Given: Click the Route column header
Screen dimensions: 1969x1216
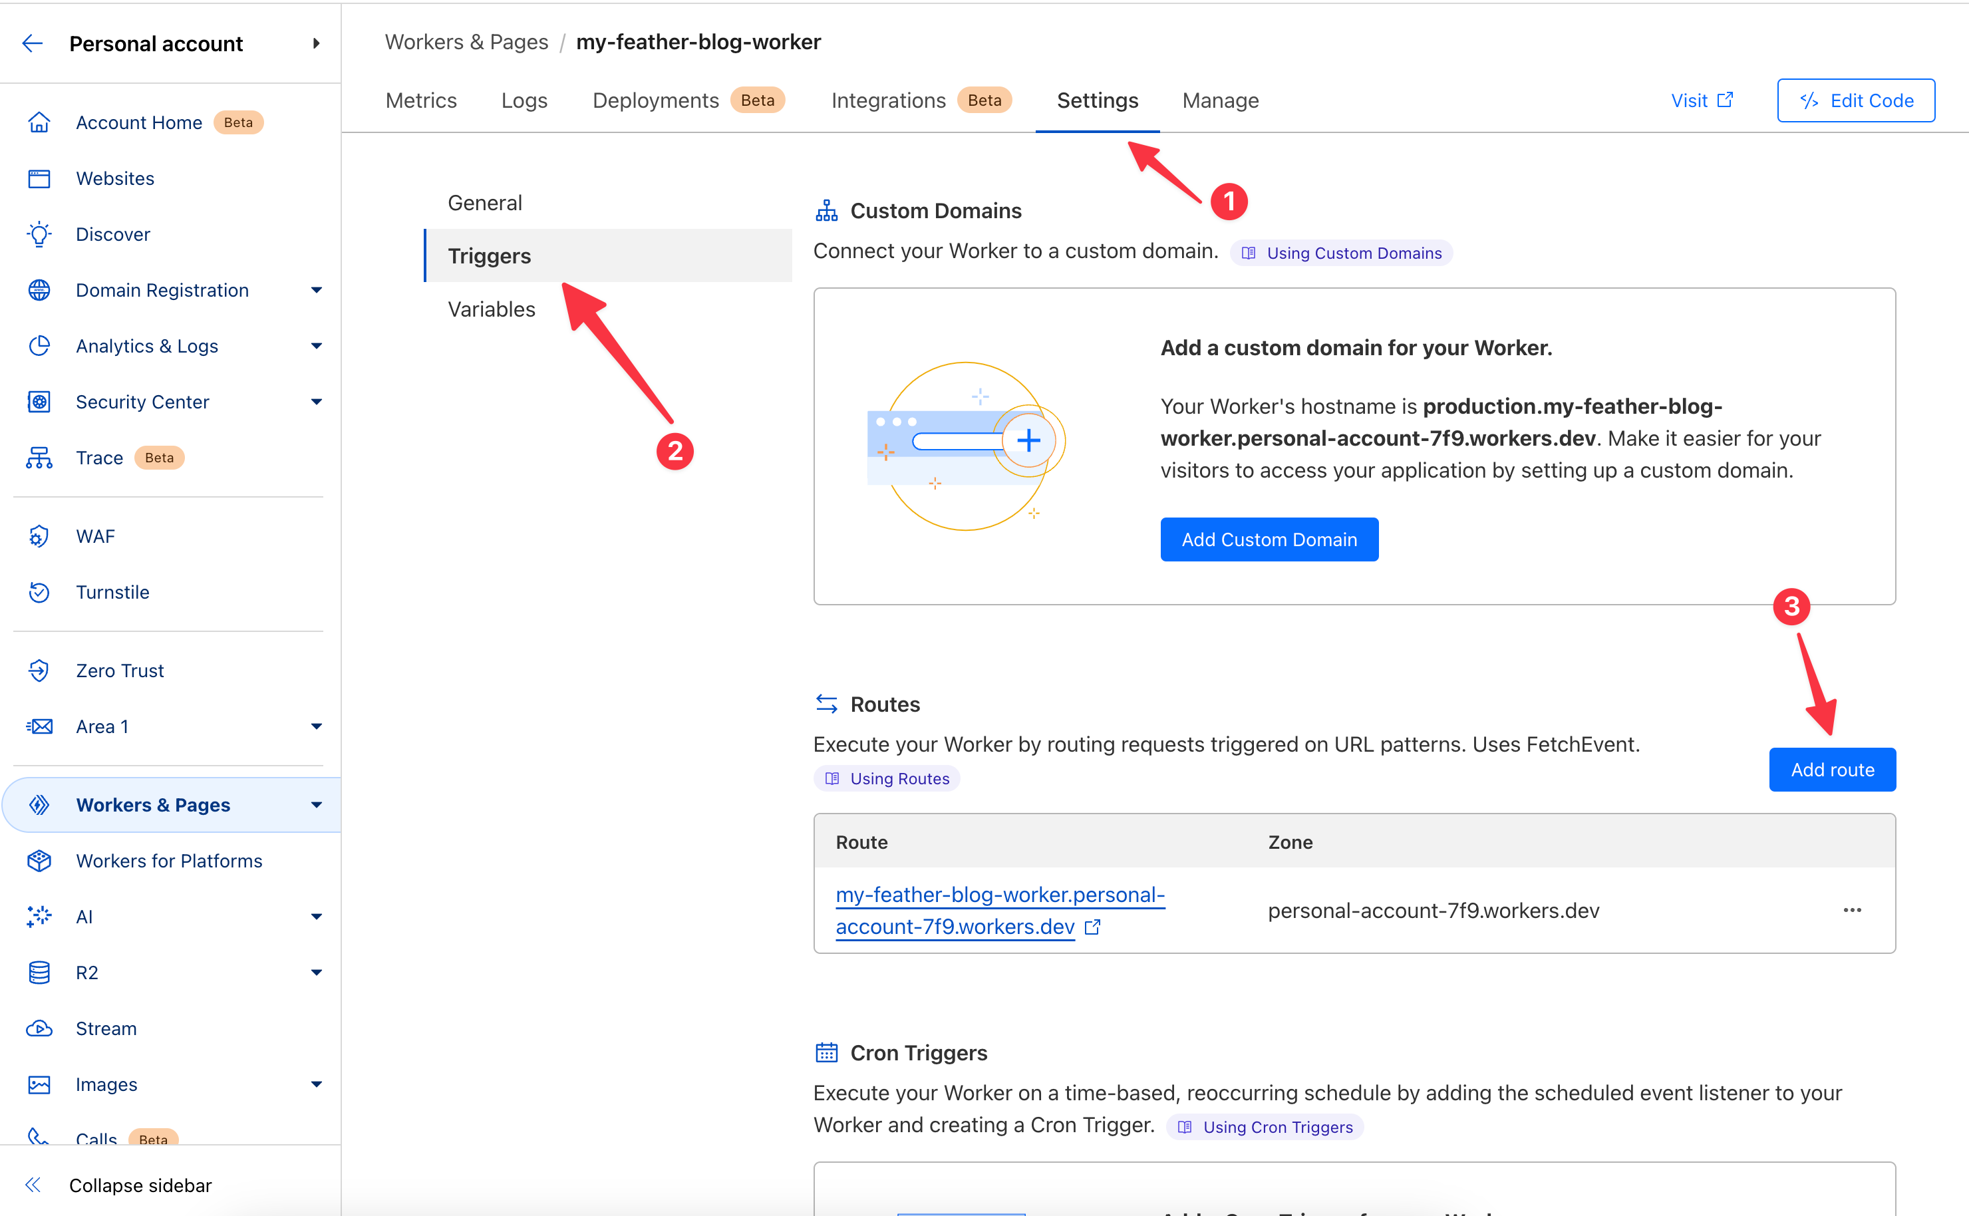Looking at the screenshot, I should coord(862,843).
